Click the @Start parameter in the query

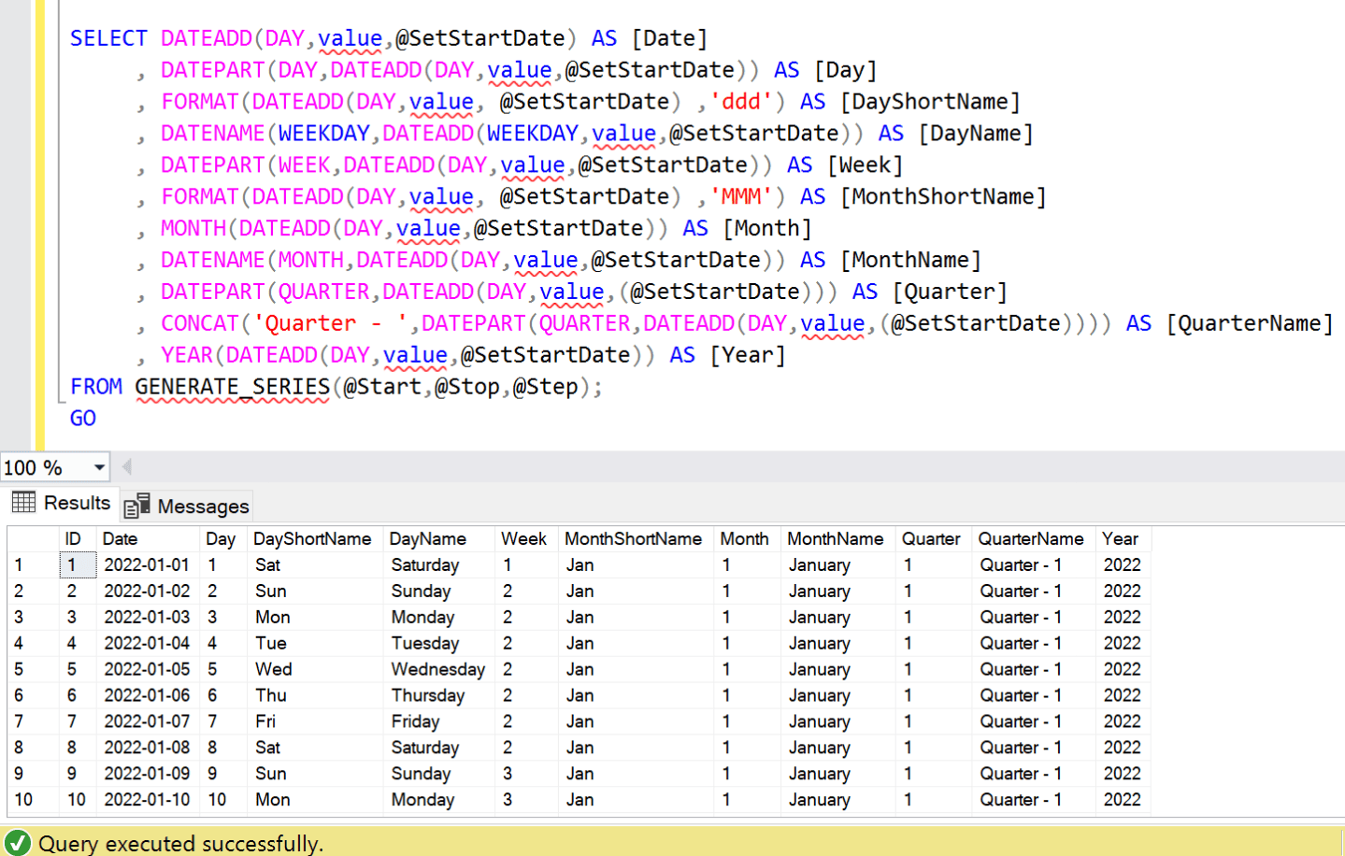[x=383, y=387]
